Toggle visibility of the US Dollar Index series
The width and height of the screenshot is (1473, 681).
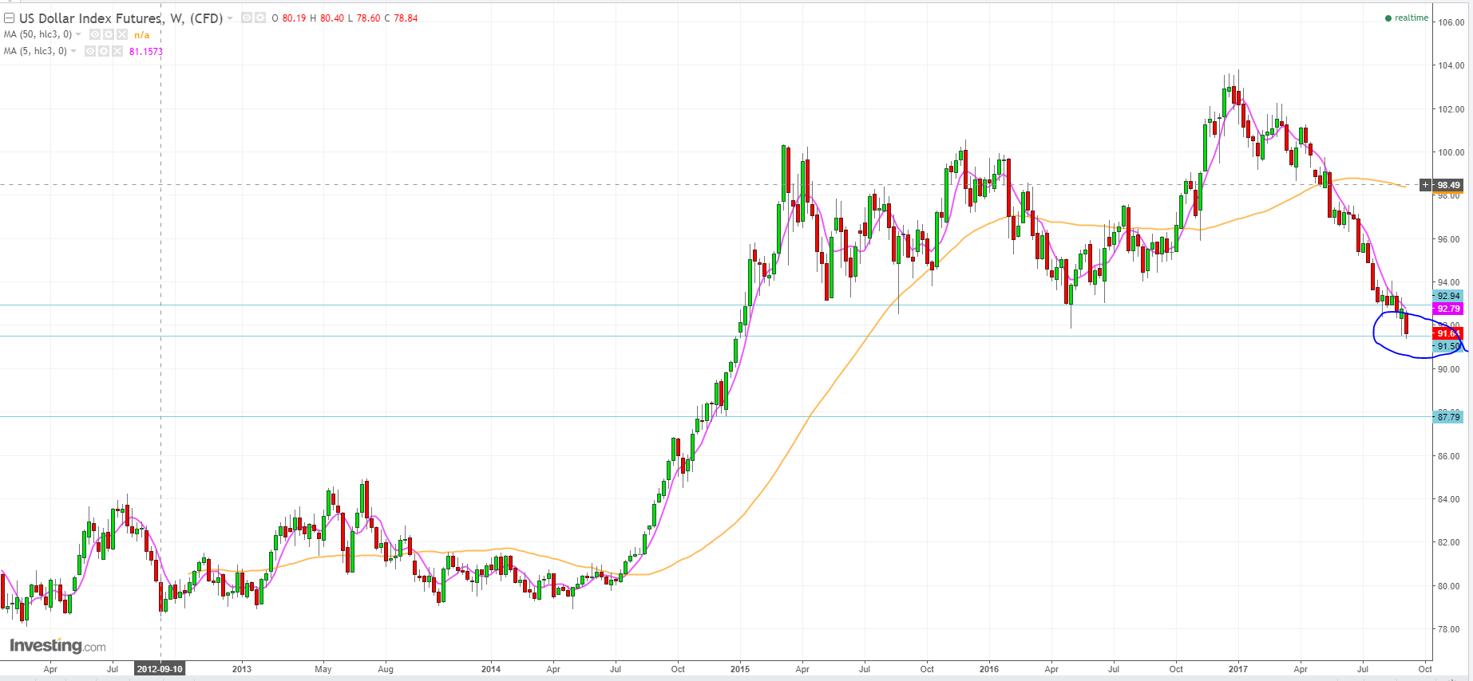(x=247, y=18)
